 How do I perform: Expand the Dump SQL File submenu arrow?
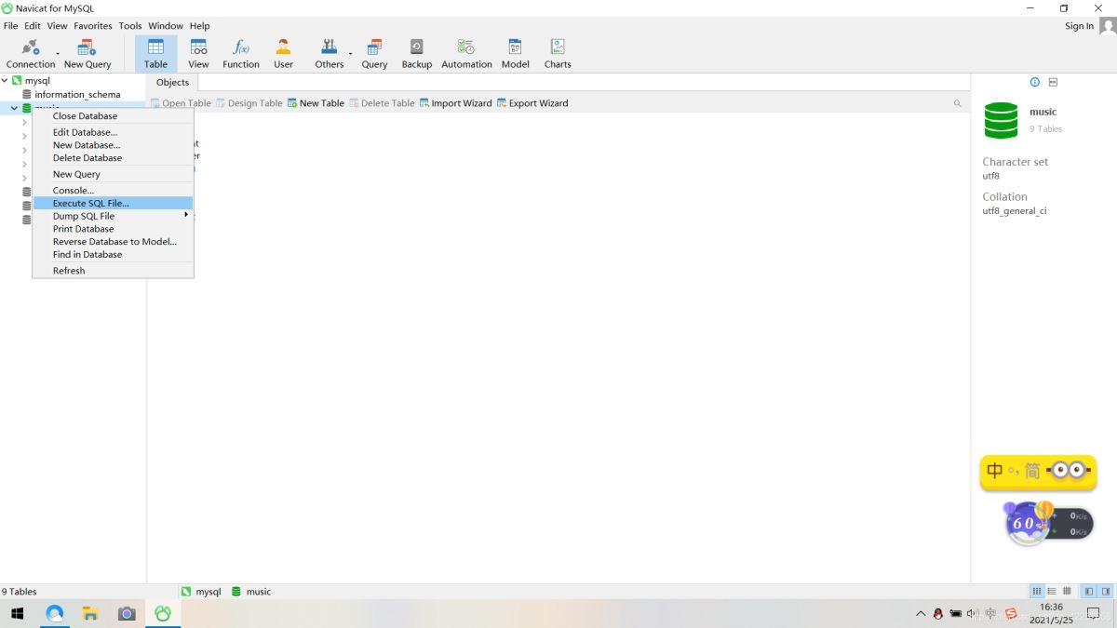pyautogui.click(x=186, y=215)
